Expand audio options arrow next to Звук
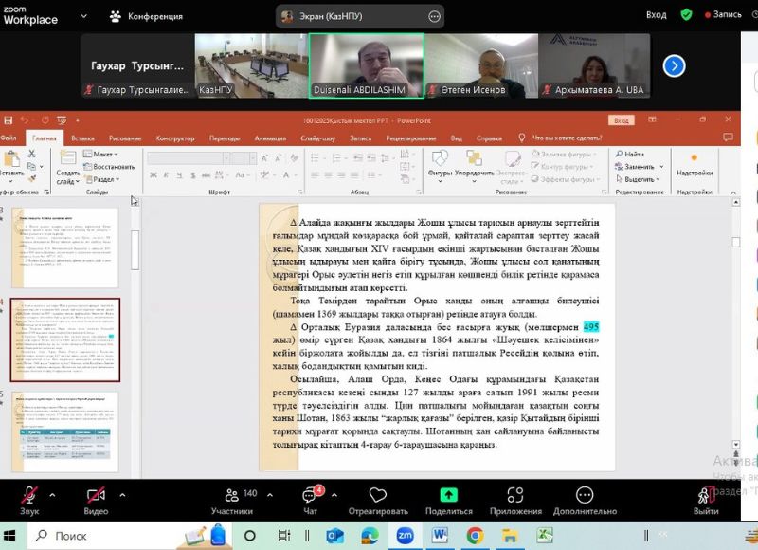Viewport: 758px width, 550px height. pos(52,495)
